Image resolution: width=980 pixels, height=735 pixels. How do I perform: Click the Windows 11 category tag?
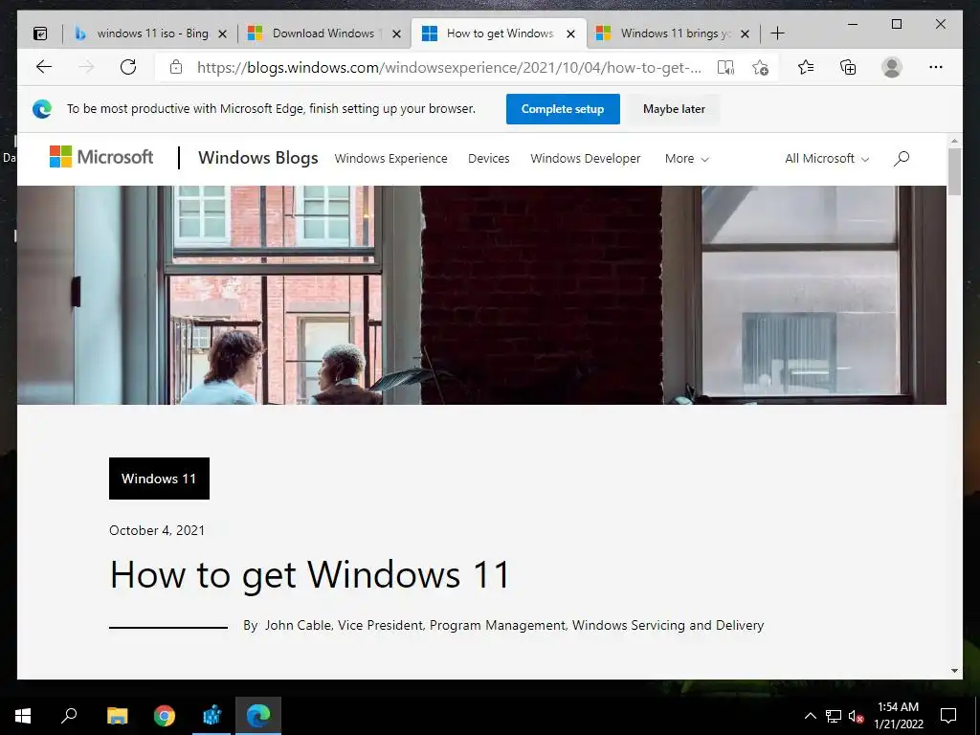pyautogui.click(x=159, y=479)
